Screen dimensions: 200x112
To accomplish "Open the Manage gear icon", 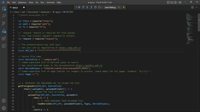I will [4, 108].
